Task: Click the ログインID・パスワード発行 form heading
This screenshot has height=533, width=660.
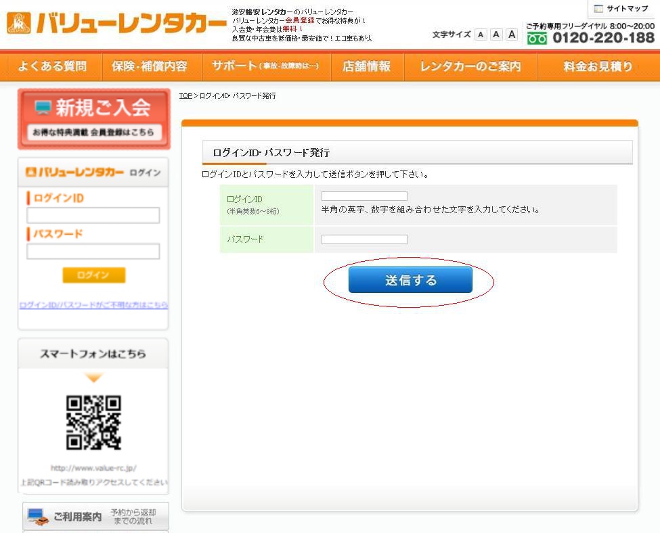Action: (x=271, y=153)
